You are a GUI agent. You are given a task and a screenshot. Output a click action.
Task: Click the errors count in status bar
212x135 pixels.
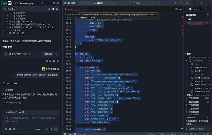point(66,134)
